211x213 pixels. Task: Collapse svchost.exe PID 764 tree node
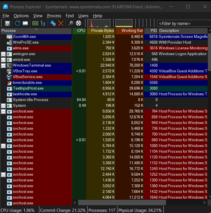point(3,111)
